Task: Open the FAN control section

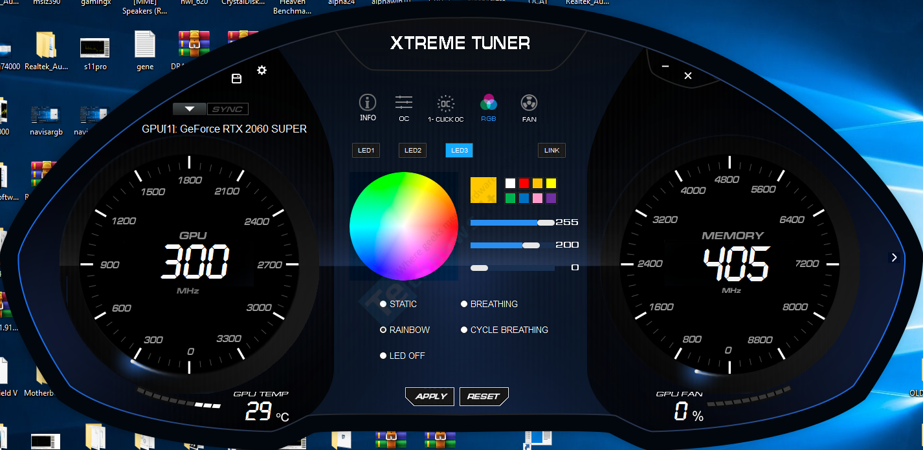Action: [529, 107]
